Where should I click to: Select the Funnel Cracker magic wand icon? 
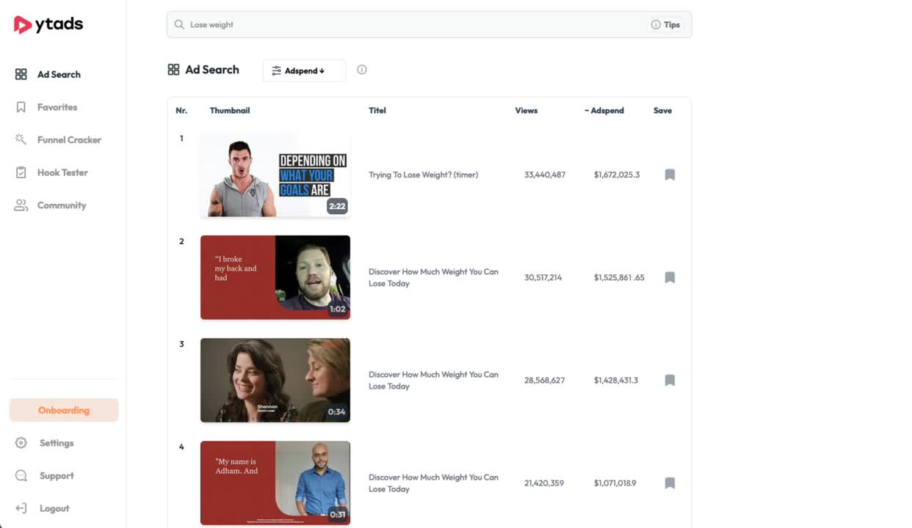click(21, 139)
